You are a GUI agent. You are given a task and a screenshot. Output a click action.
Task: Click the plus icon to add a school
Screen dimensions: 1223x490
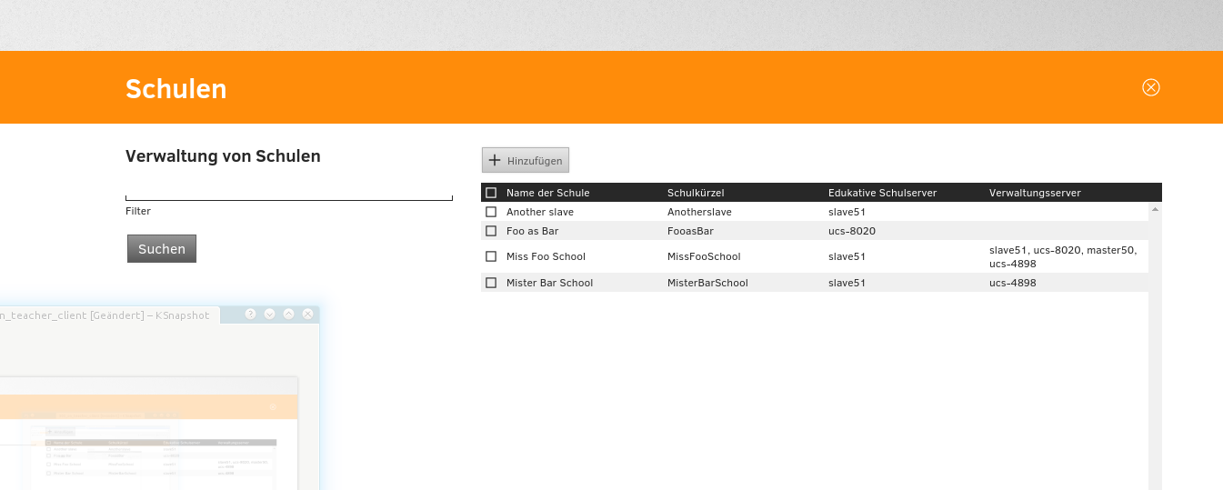(x=495, y=161)
